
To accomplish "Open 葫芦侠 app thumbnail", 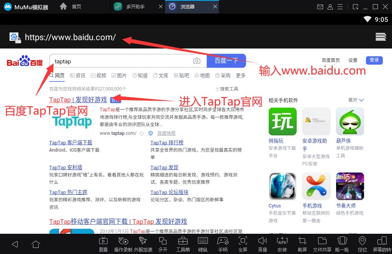I will 350,121.
